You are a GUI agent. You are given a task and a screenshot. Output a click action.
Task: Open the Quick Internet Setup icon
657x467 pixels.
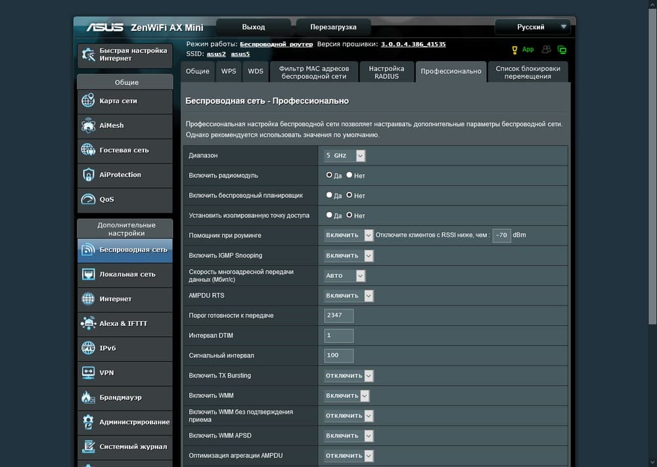tap(89, 55)
